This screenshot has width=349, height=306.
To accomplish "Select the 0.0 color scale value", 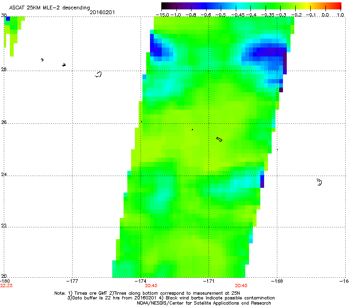I will click(x=325, y=15).
